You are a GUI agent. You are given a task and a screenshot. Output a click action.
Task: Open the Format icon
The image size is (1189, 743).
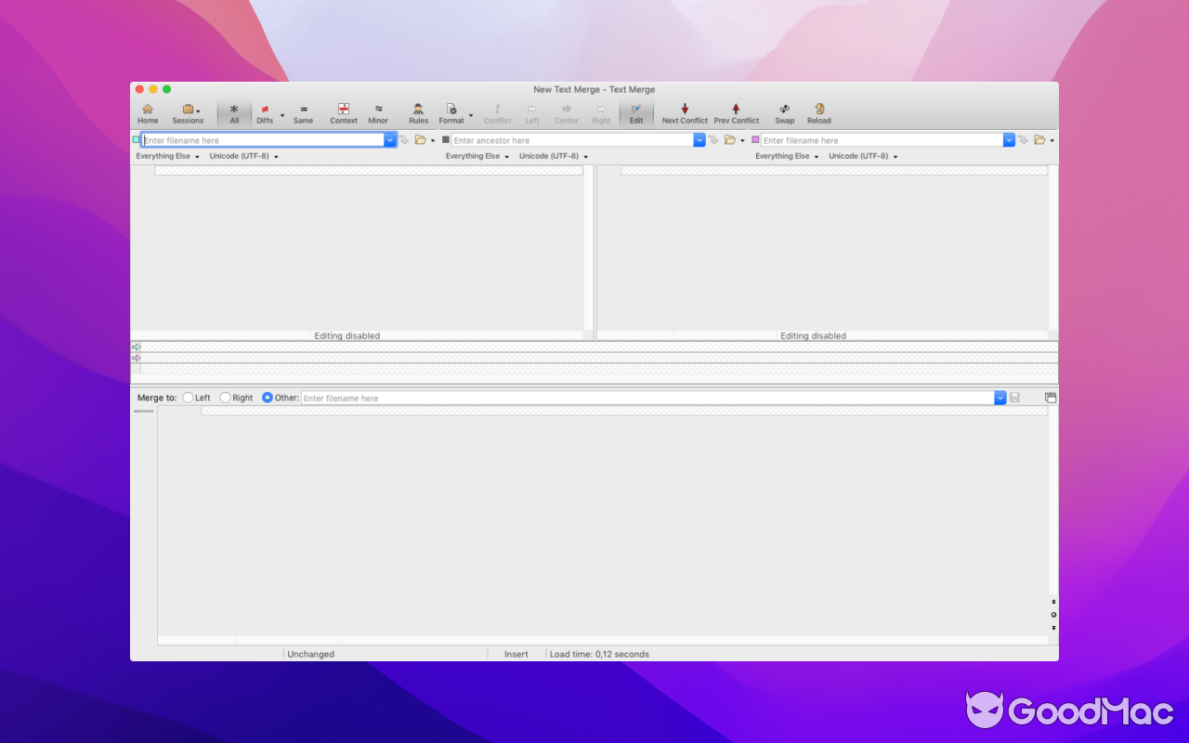pos(451,111)
